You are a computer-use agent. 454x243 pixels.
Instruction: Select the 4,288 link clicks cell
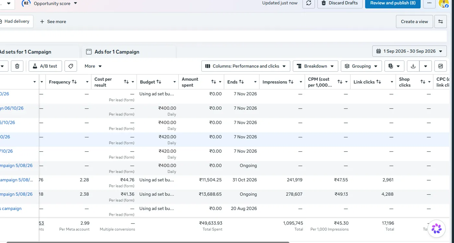pos(388,194)
